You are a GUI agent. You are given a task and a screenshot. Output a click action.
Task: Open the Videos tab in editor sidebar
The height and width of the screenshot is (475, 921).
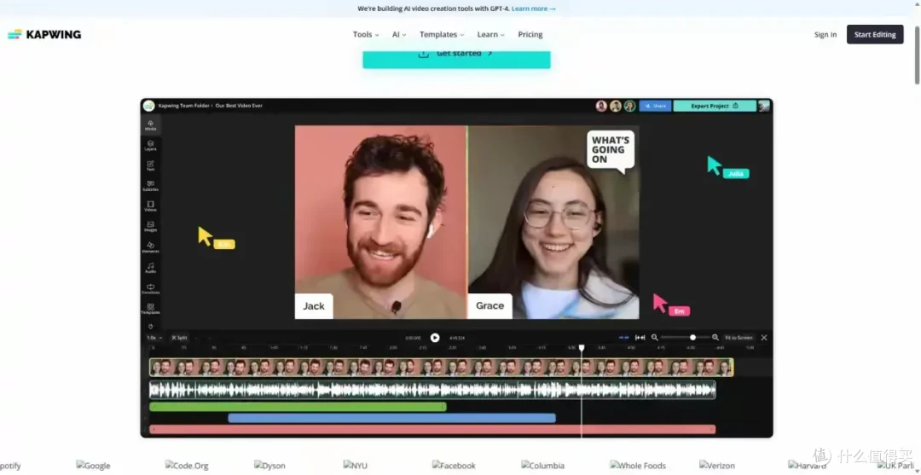(150, 206)
